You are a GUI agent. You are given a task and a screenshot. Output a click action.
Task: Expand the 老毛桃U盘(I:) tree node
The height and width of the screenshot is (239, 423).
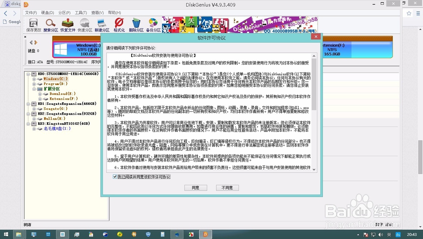click(x=34, y=129)
